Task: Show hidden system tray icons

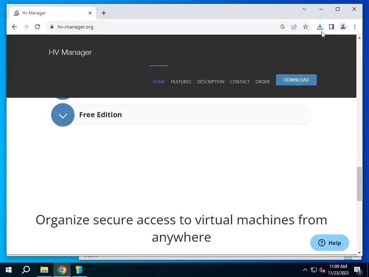Action: click(305, 270)
